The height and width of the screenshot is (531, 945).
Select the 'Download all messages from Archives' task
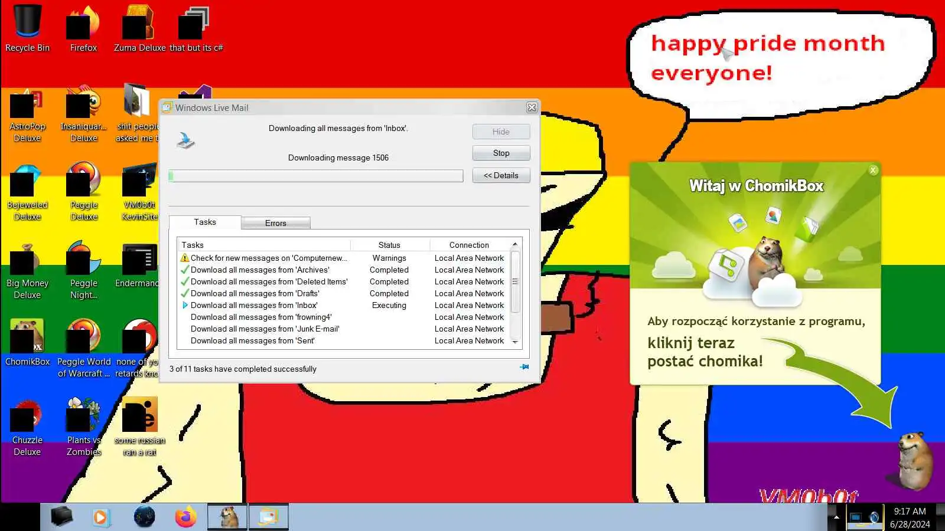[x=344, y=270]
